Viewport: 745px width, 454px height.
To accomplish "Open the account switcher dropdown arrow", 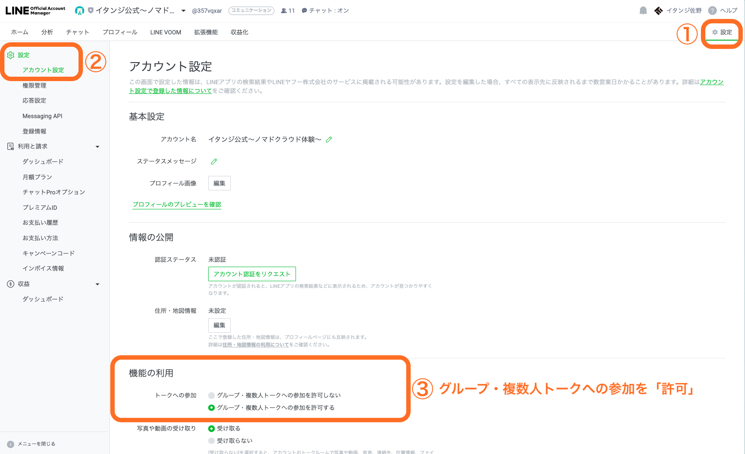I will (x=183, y=11).
